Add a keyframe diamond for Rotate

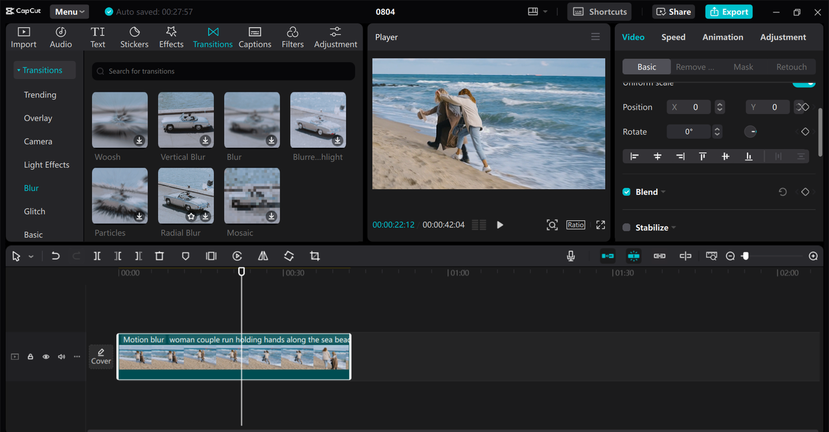805,131
